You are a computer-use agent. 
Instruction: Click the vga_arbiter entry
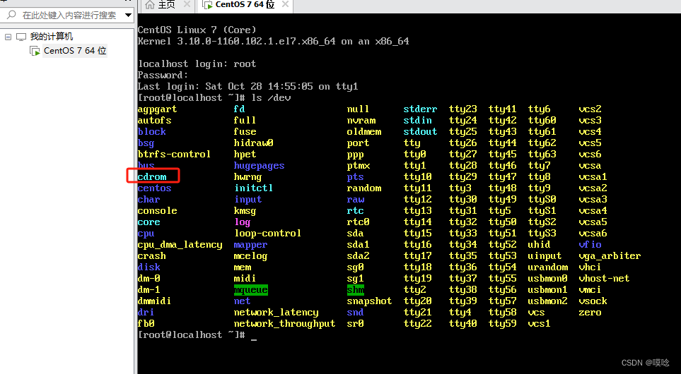610,256
